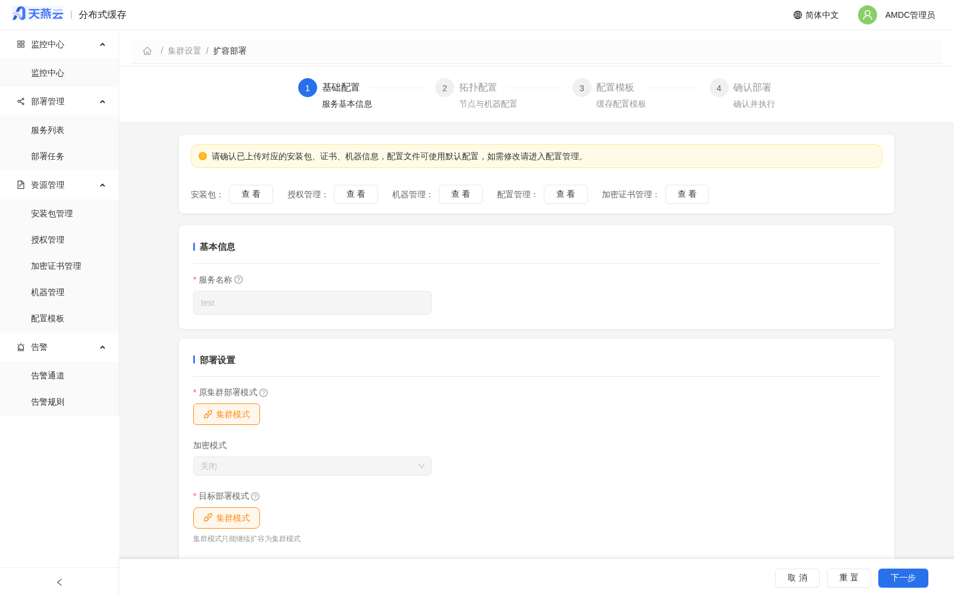Click the 原集群部署模式 help icon
The width and height of the screenshot is (954, 596).
(x=264, y=393)
